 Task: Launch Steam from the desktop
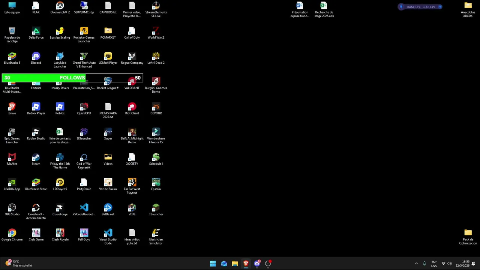pyautogui.click(x=36, y=159)
